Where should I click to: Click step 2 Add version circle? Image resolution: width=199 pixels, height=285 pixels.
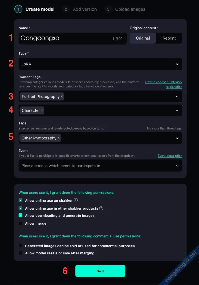point(66,9)
